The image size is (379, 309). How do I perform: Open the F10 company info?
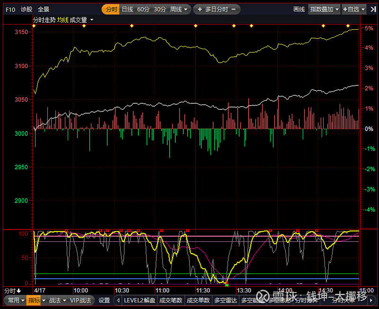point(10,9)
